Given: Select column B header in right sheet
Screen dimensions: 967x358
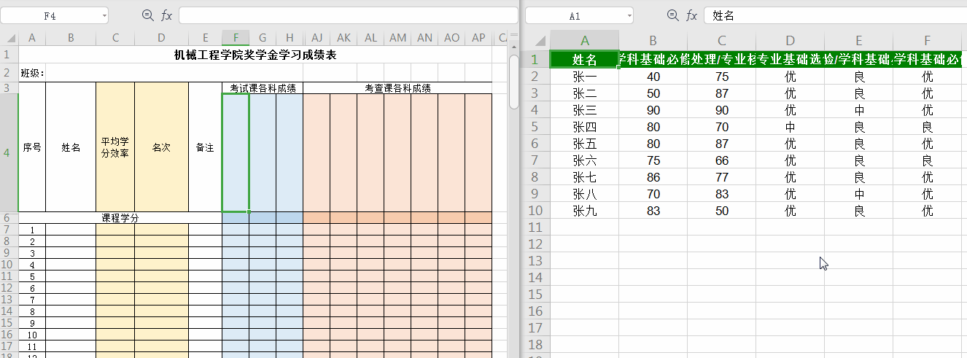Looking at the screenshot, I should [x=653, y=40].
